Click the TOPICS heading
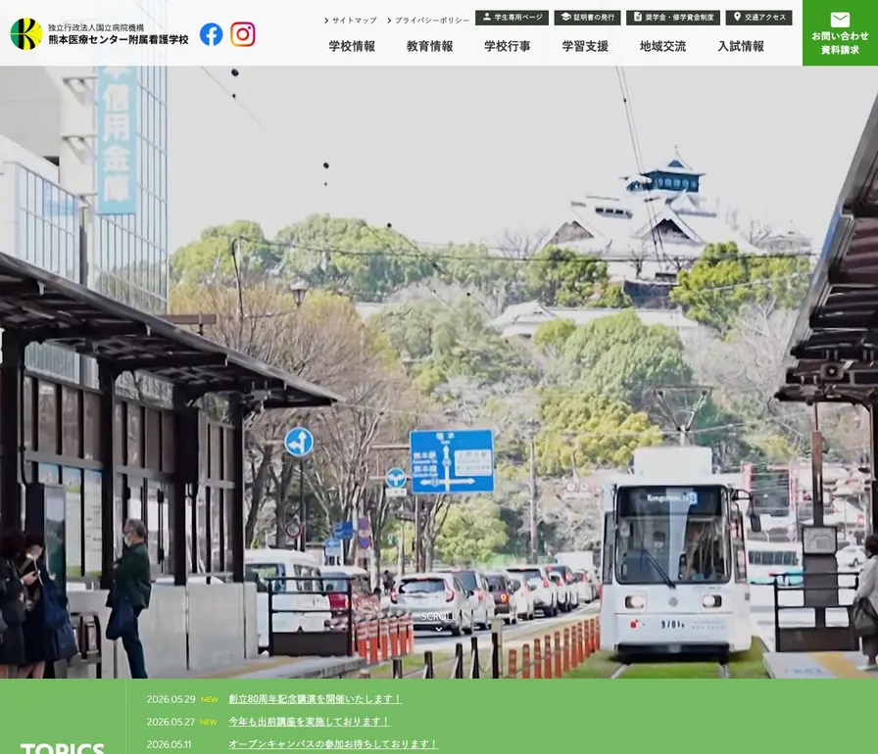The width and height of the screenshot is (878, 754). [x=62, y=748]
